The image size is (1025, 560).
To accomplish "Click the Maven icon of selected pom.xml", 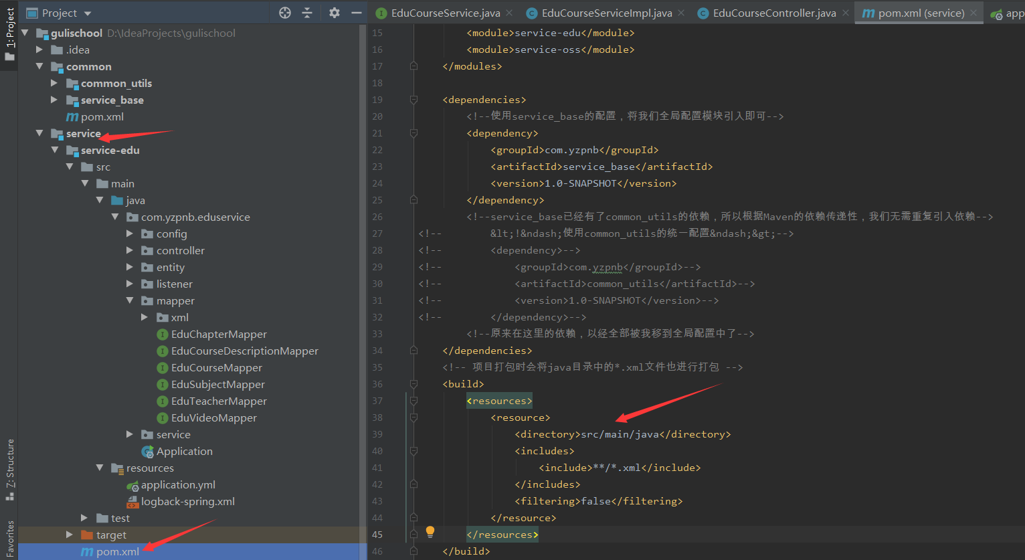I will 87,552.
